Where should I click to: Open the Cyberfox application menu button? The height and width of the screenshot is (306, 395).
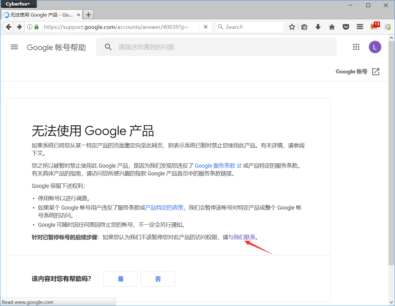coord(18,4)
